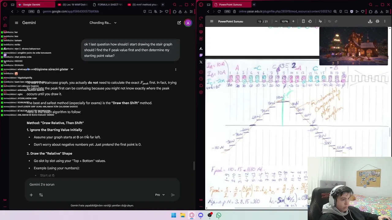
Task: Open ad blocker shield in PowerPoint window
Action: pyautogui.click(x=352, y=12)
